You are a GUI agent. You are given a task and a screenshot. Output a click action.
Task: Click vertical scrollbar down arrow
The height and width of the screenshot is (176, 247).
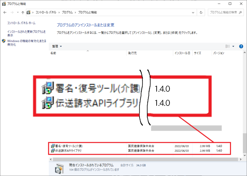(x=245, y=155)
